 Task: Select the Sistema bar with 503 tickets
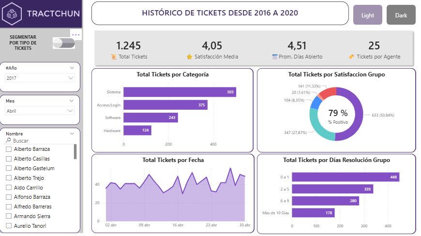point(180,92)
